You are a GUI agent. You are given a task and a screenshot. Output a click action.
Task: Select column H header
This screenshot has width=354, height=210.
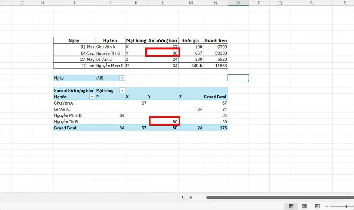pos(43,3)
